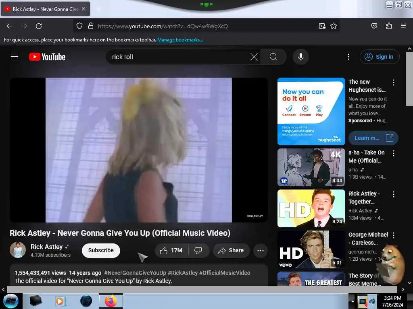Open Rick Astley Together Forever thumbnail
413x309 pixels.
coord(311,208)
